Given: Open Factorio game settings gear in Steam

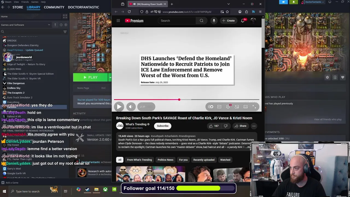Looking at the screenshot, I should point(327,77).
